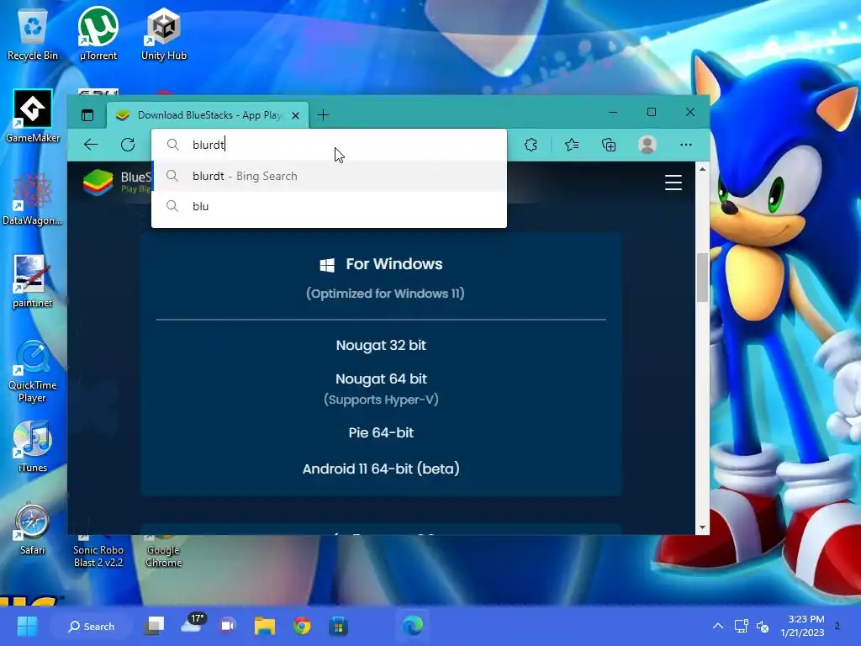Viewport: 861px width, 646px height.
Task: Choose the 'blurdt - Bing Search' suggestion
Action: coord(329,176)
